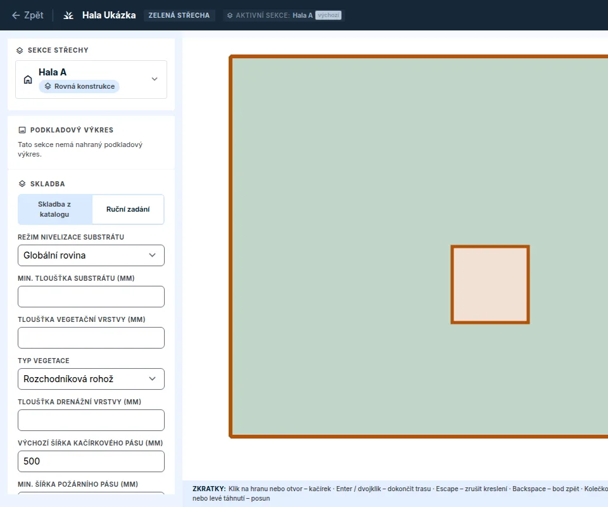Open the Režim nivelizace substrátu dropdown
This screenshot has height=507, width=608.
pyautogui.click(x=91, y=255)
